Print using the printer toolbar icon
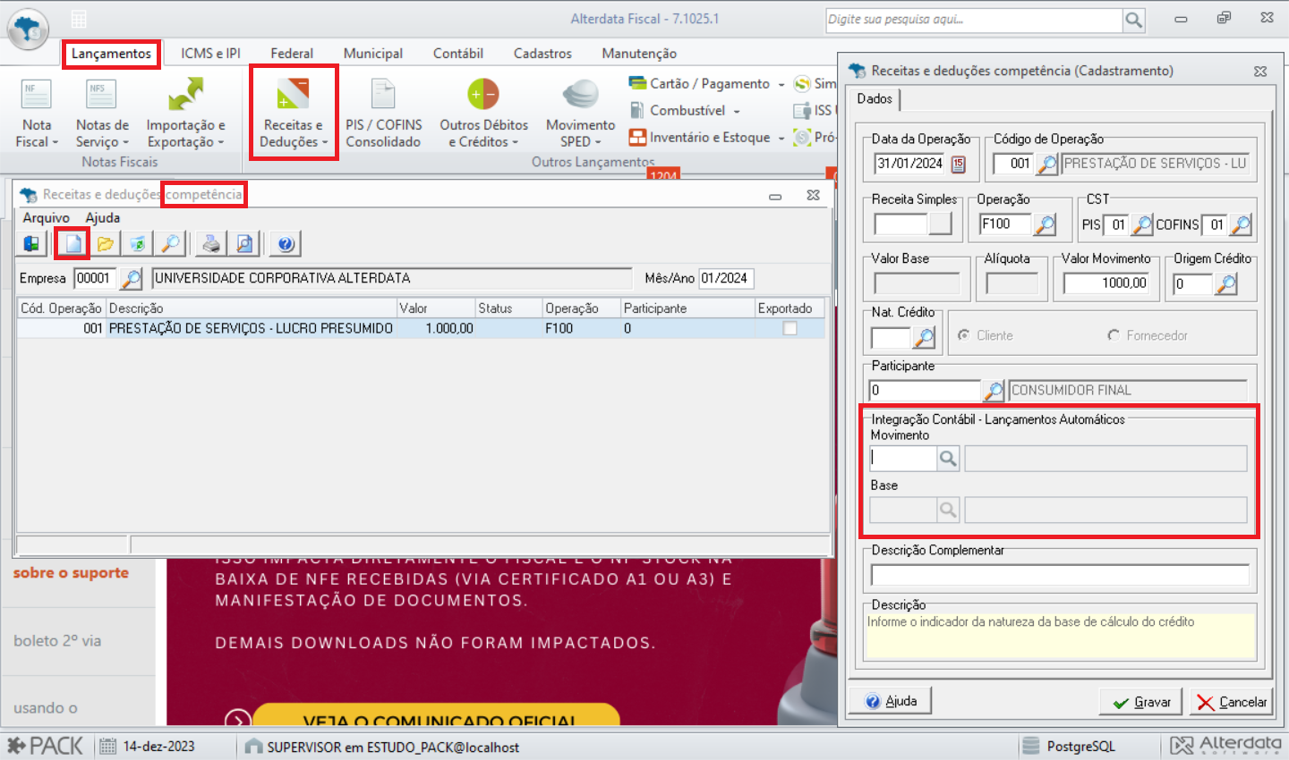 (x=211, y=243)
